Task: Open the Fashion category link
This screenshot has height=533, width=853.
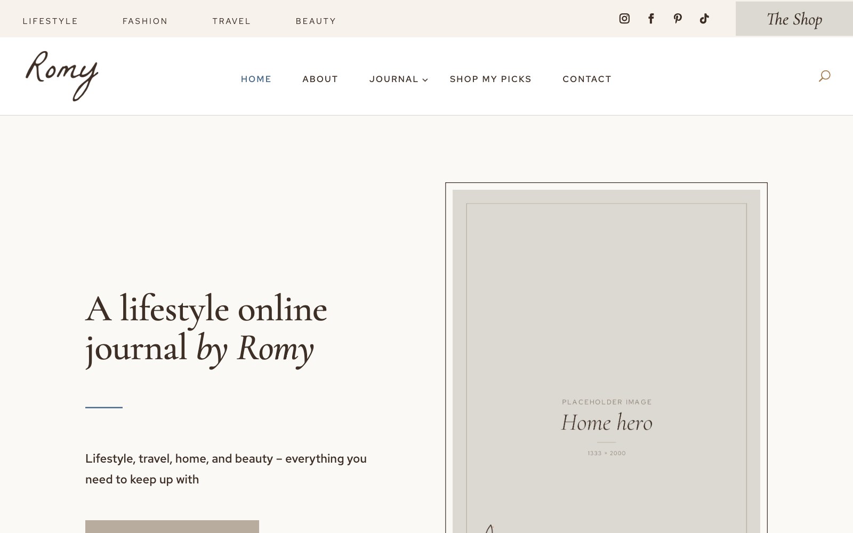Action: [145, 21]
